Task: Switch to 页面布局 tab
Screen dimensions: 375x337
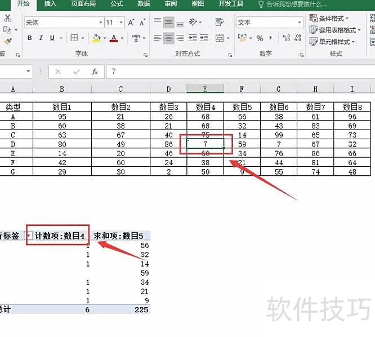Action: [83, 3]
